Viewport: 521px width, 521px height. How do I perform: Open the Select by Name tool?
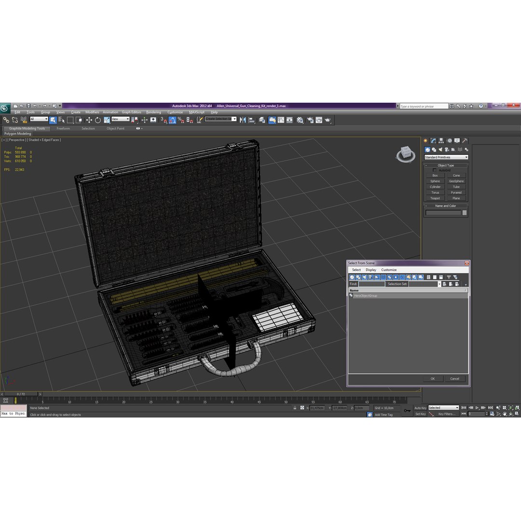click(x=61, y=120)
